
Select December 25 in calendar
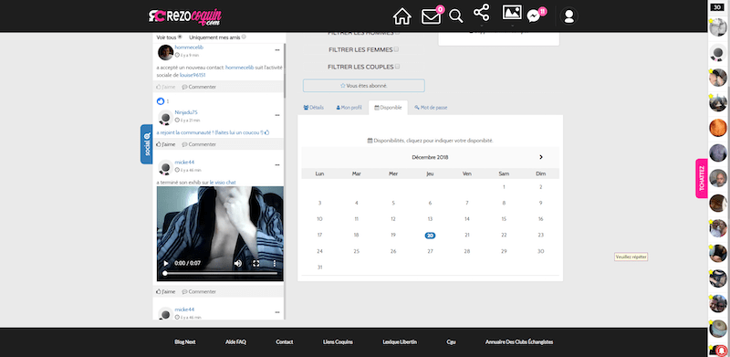coord(356,251)
